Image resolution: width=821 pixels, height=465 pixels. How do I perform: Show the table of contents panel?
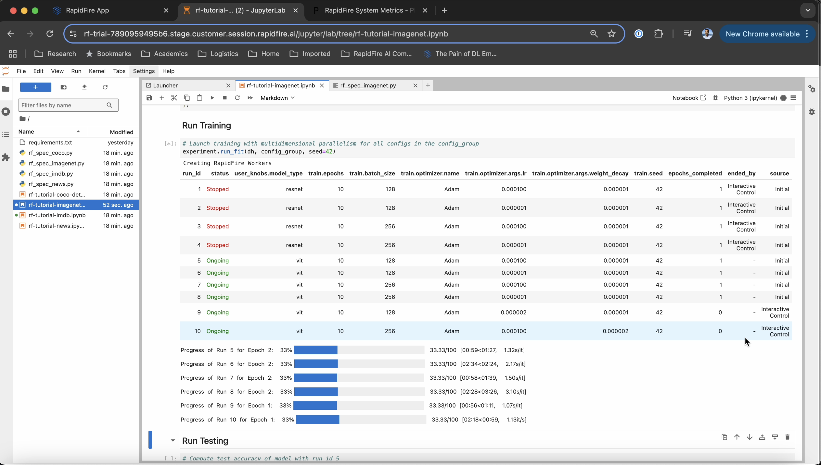[6, 134]
